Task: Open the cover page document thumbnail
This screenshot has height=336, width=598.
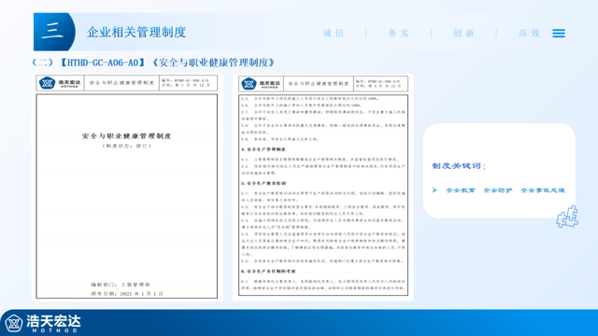Action: coord(127,188)
